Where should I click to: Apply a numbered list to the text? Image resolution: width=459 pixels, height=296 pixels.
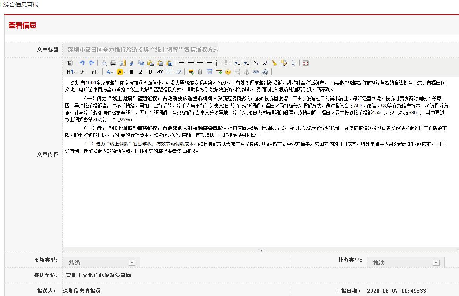[218, 63]
